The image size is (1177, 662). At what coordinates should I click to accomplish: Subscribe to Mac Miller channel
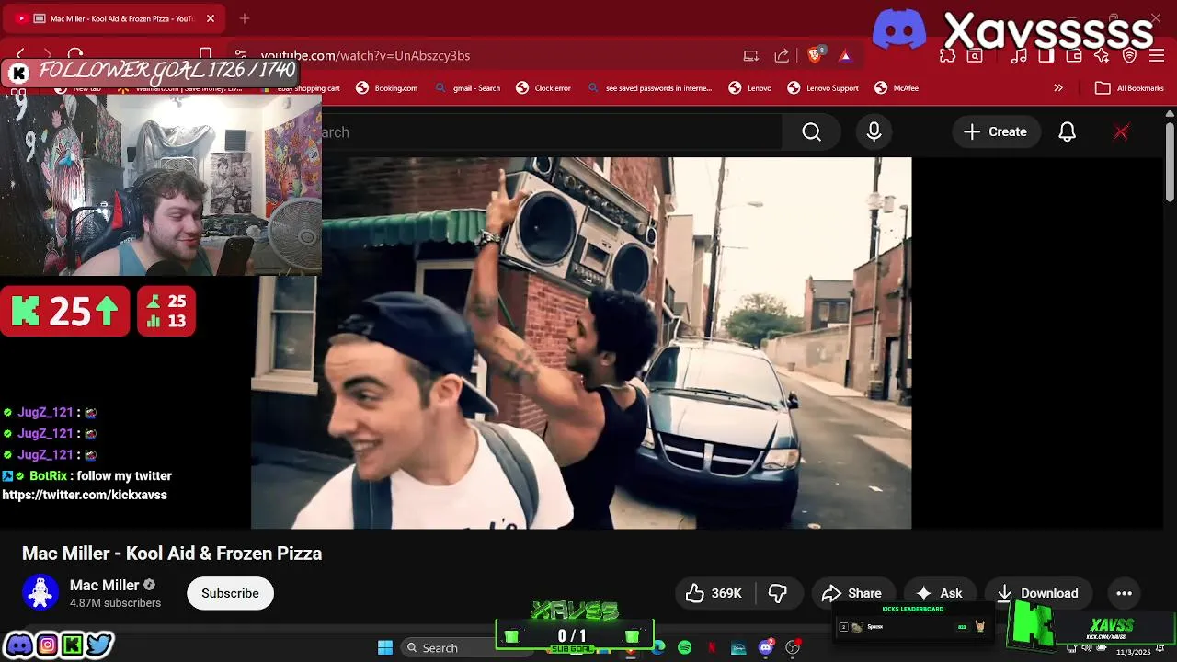point(230,593)
